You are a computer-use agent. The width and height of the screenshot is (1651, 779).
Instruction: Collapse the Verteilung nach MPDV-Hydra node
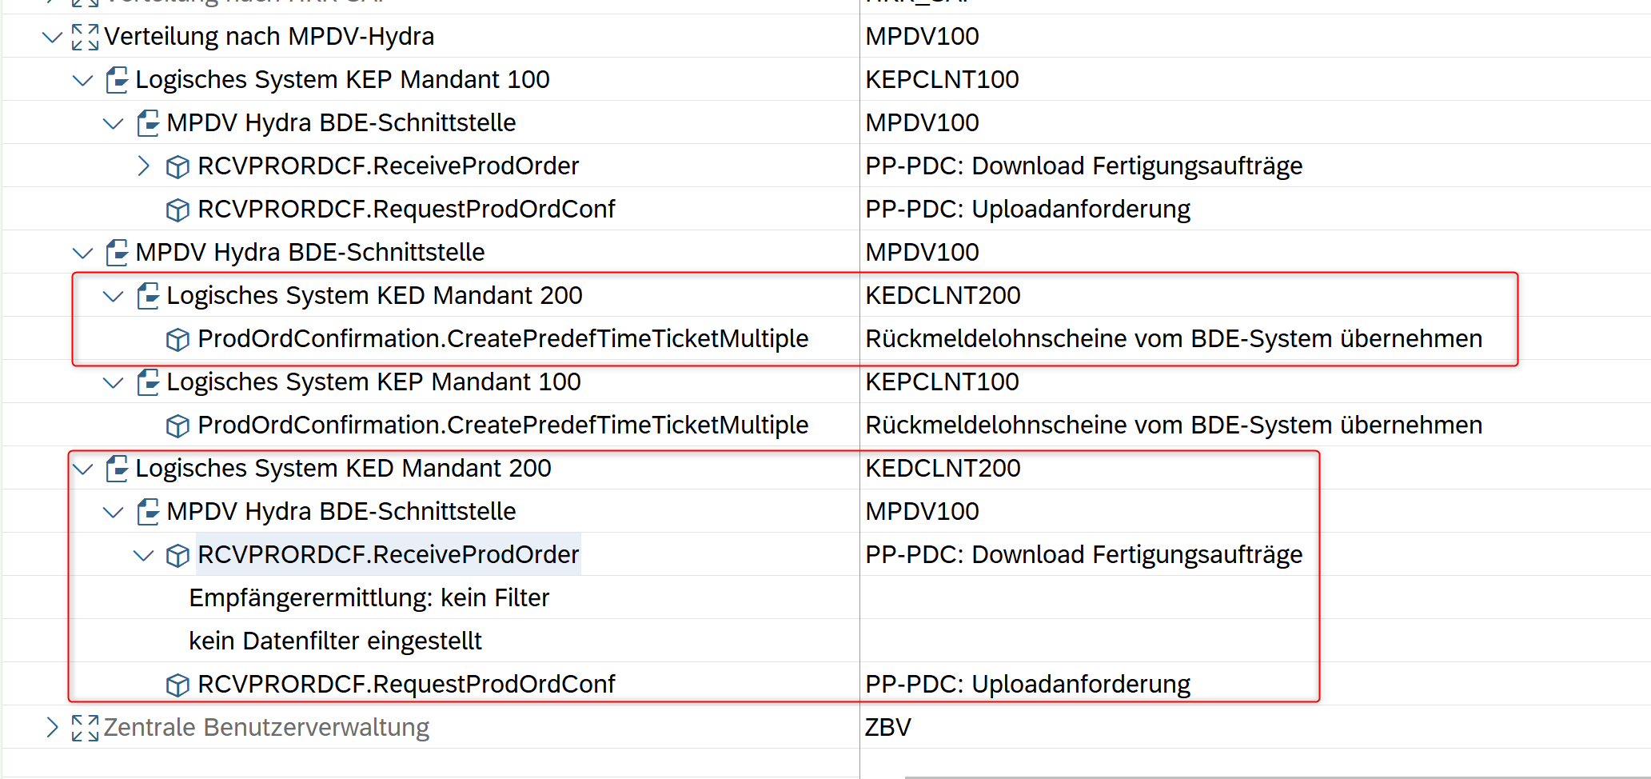pyautogui.click(x=52, y=37)
